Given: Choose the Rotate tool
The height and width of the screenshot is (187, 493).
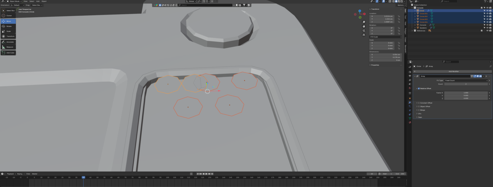Looking at the screenshot, I should [8, 26].
